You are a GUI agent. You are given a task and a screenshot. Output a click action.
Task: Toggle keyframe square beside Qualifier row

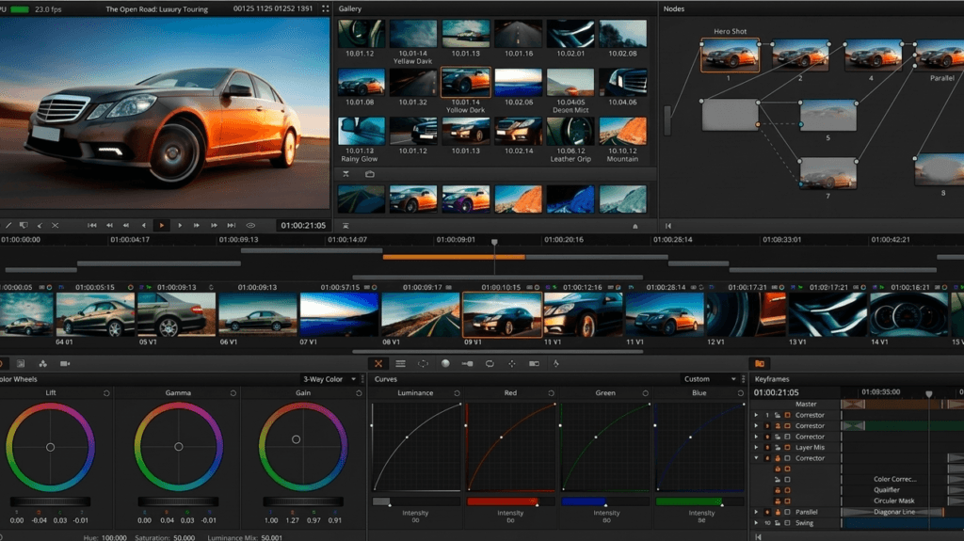[788, 490]
